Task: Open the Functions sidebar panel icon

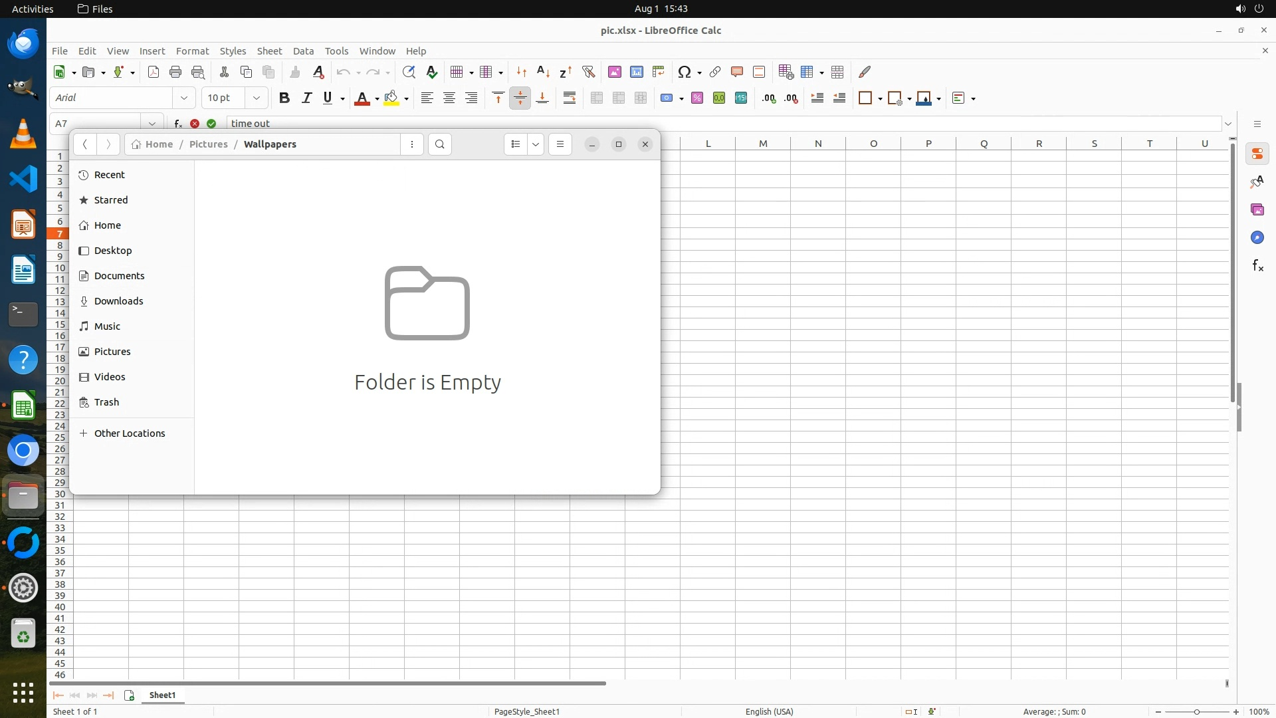Action: [x=1257, y=266]
